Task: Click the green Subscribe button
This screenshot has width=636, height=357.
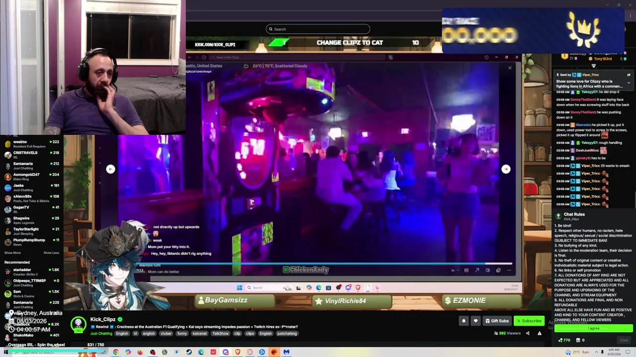Action: tap(528, 321)
